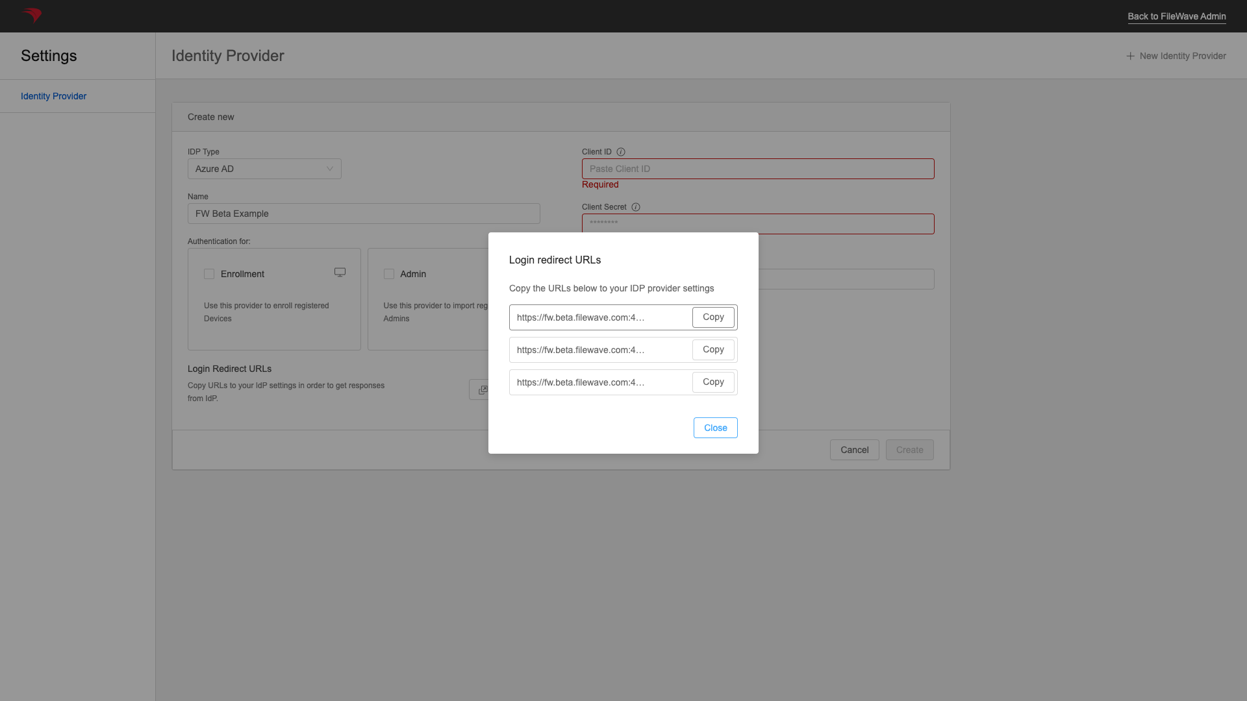Copy the first login redirect URL
Viewport: 1247px width, 701px height.
712,317
